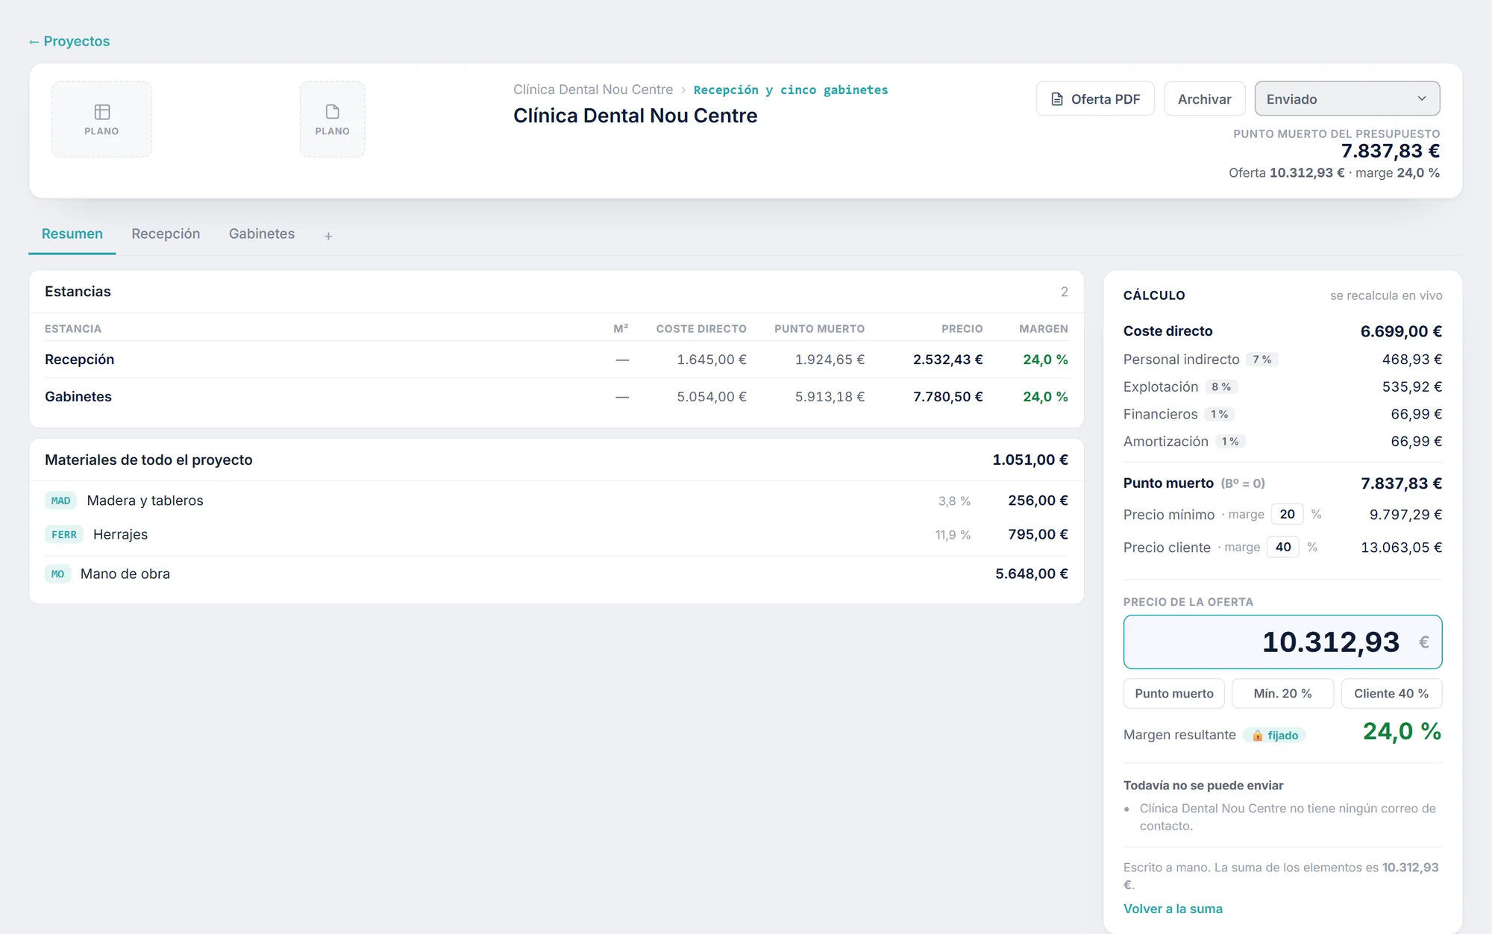Click the lock icon in fijado badge

pyautogui.click(x=1258, y=736)
